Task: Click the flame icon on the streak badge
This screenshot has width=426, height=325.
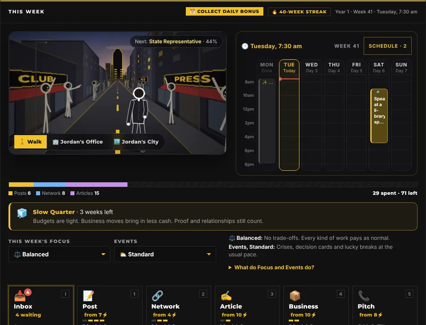Action: coord(274,12)
